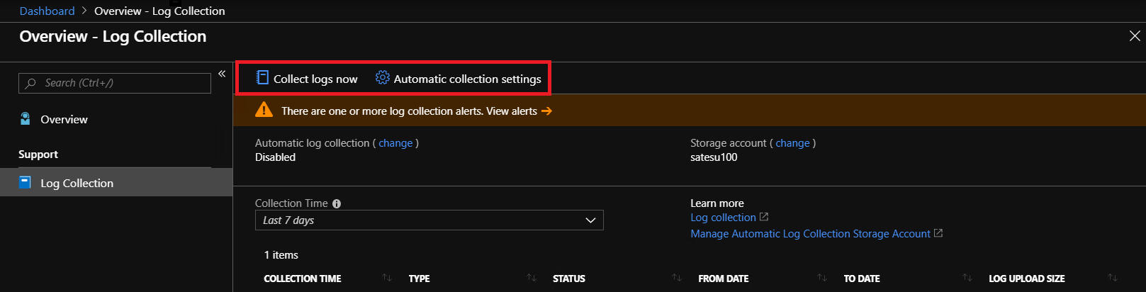Open Manage Automatic Log Collection Storage Account link
The image size is (1146, 292).
[x=810, y=234]
